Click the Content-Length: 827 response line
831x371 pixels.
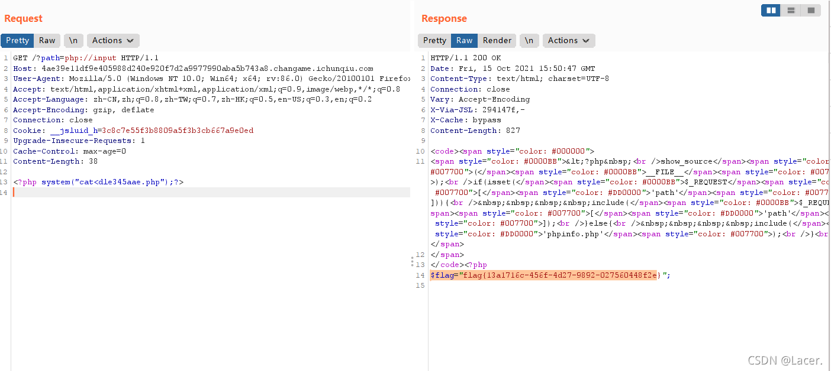(475, 131)
